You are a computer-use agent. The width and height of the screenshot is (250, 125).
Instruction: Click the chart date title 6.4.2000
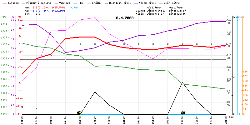pyautogui.click(x=124, y=18)
